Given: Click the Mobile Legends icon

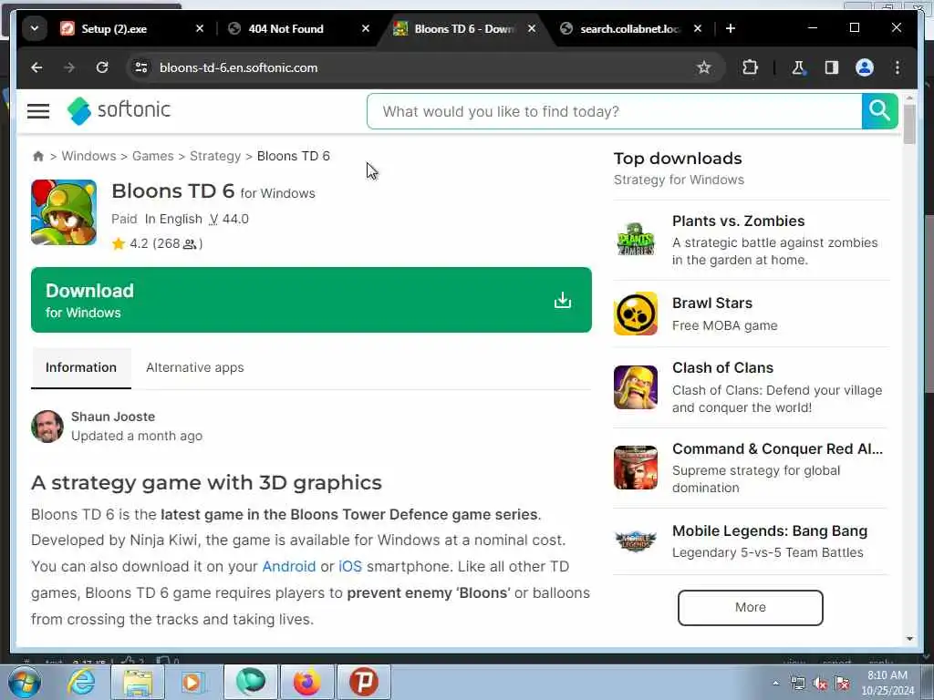Looking at the screenshot, I should (636, 541).
